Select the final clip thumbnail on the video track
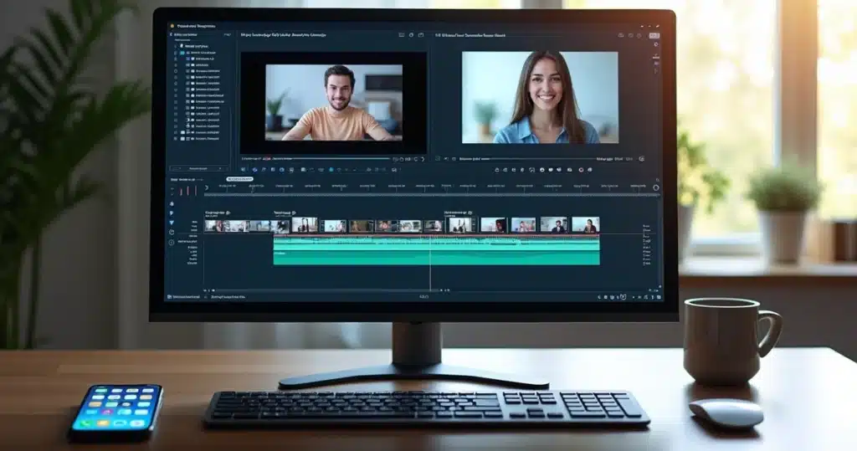857x451 pixels. point(585,225)
